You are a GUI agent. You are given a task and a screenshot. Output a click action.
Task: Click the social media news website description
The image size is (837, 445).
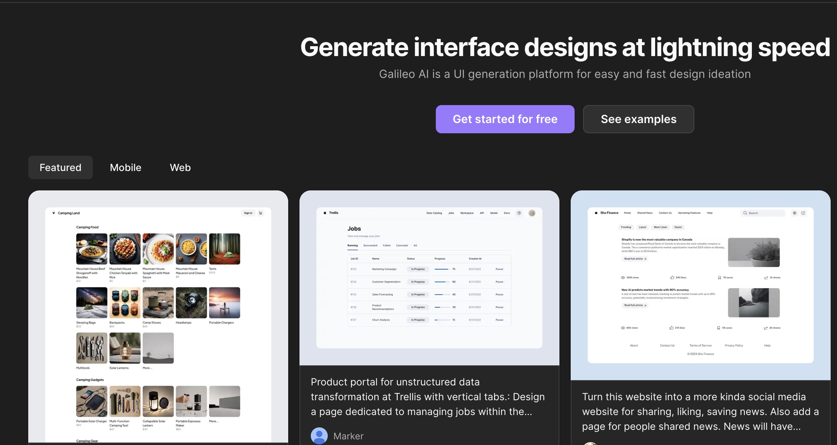point(700,412)
